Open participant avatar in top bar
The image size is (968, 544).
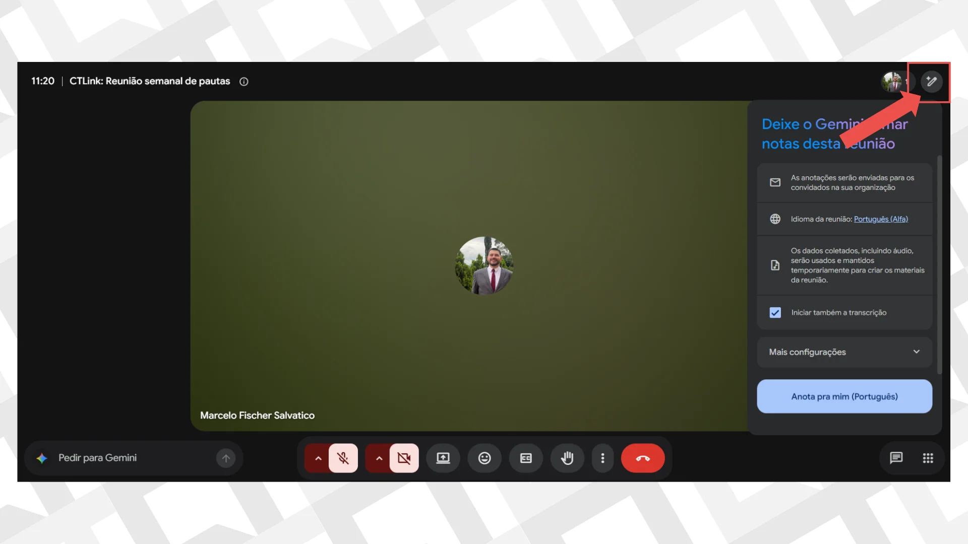click(x=892, y=82)
